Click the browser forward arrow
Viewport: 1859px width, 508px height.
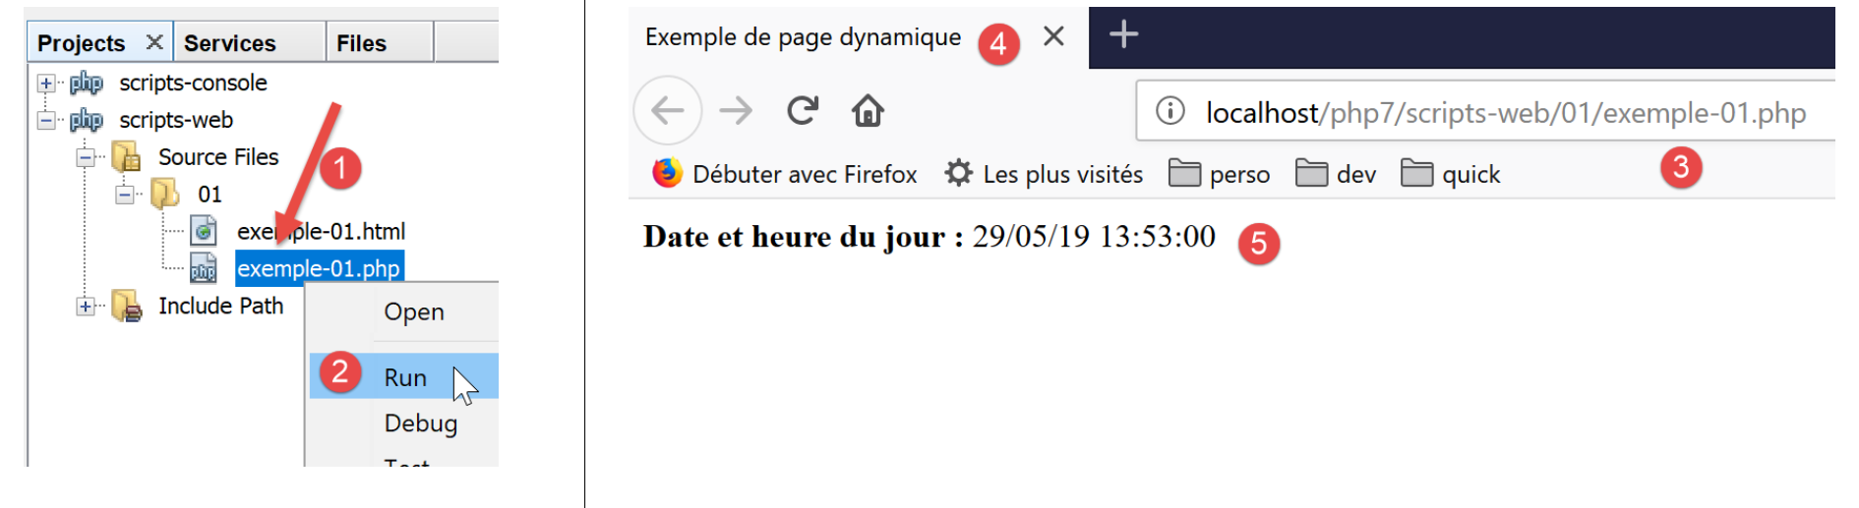pyautogui.click(x=736, y=111)
